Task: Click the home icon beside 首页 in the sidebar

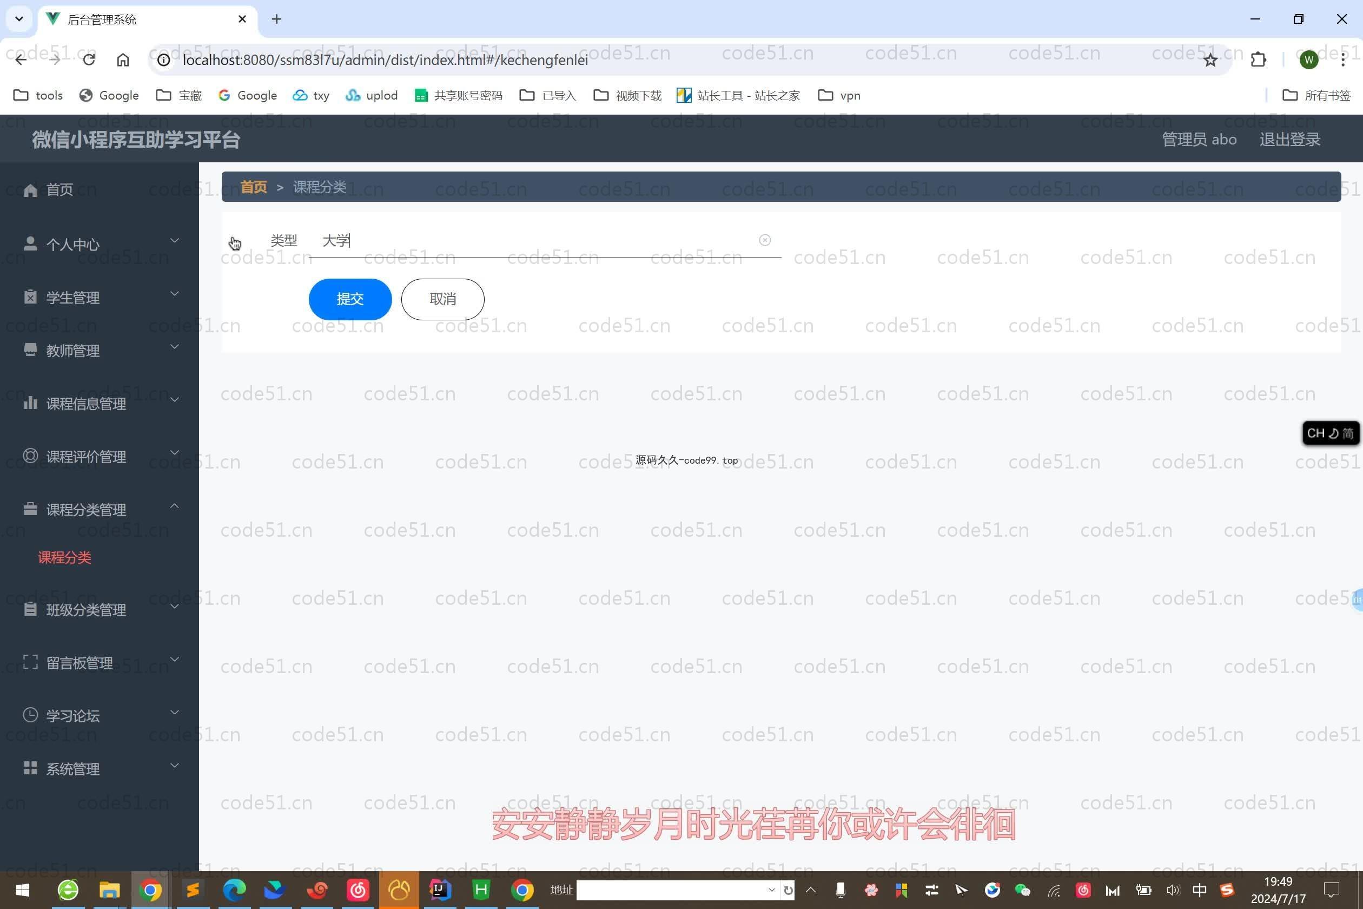Action: point(30,190)
